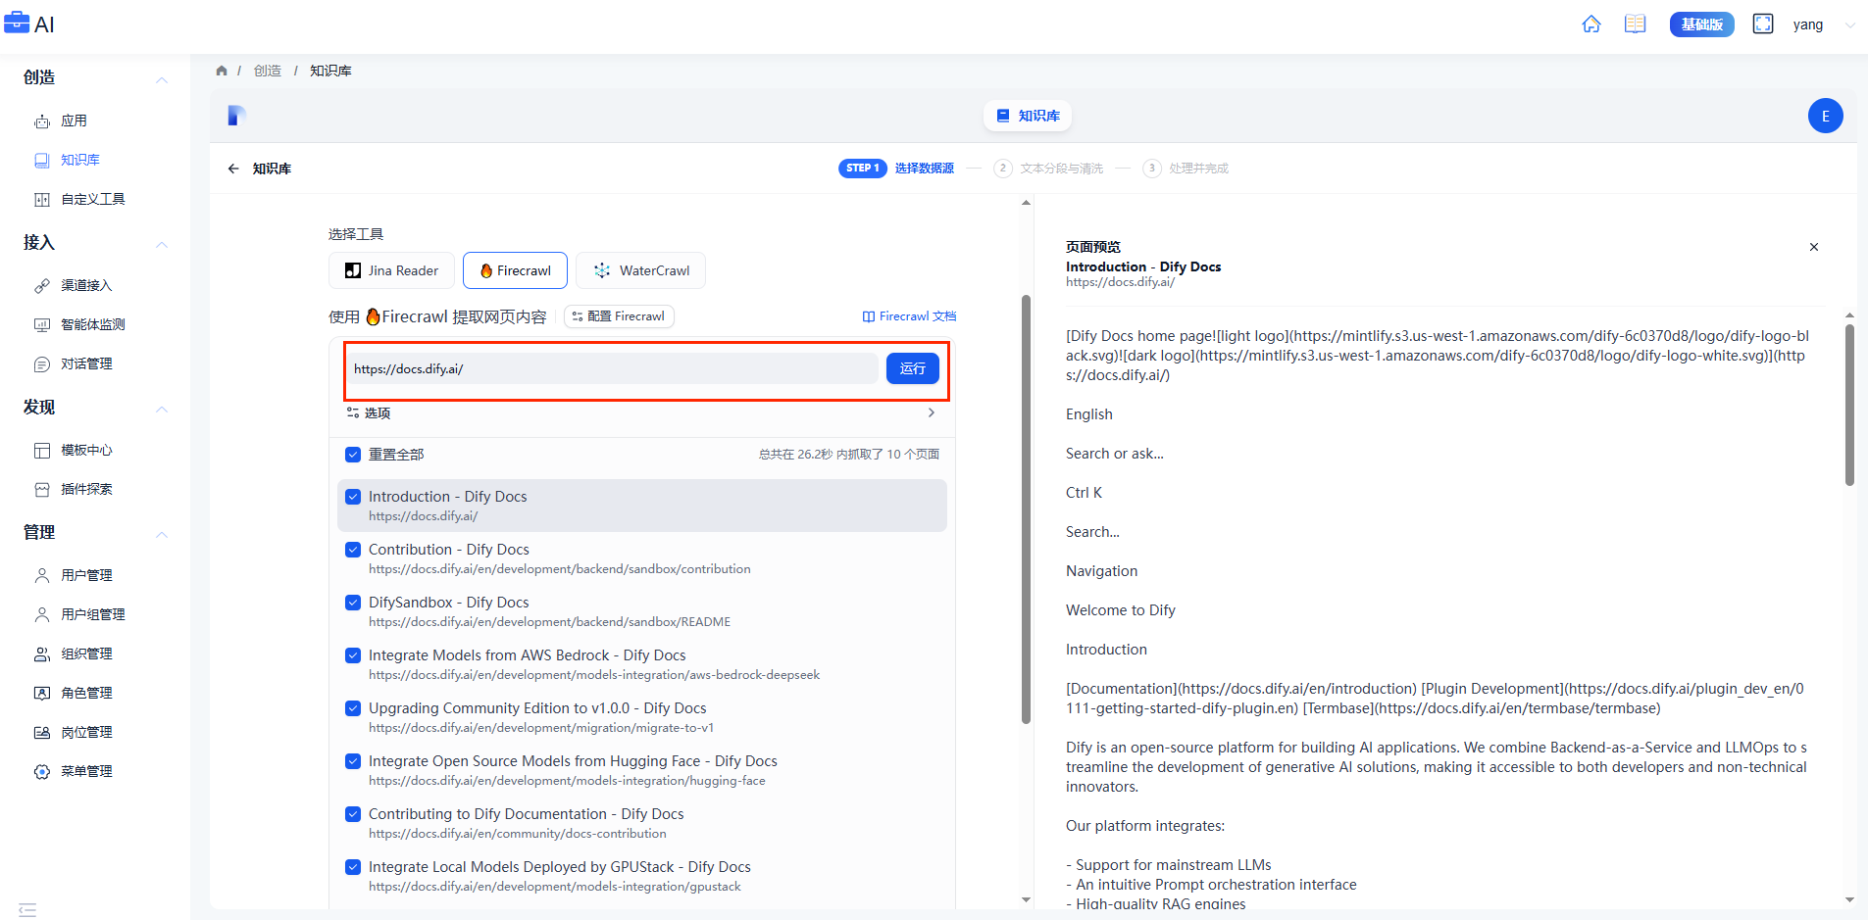Click the WaterCrawl logo icon
The height and width of the screenshot is (920, 1868).
point(602,270)
